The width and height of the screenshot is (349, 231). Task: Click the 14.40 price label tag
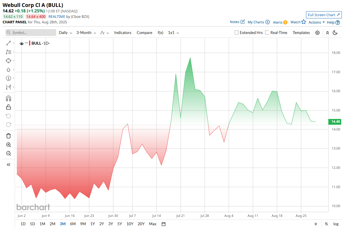pos(334,122)
